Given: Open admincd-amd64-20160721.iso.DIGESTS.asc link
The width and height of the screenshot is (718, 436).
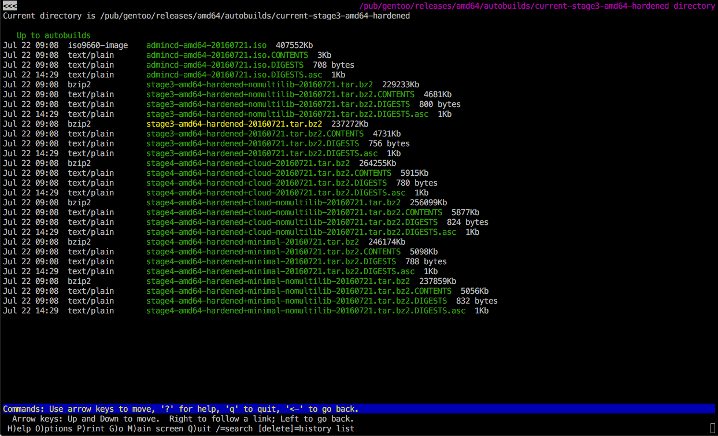Looking at the screenshot, I should click(x=234, y=75).
